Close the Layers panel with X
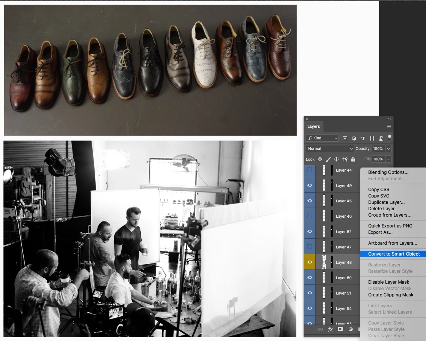This screenshot has height=341, width=426. [307, 119]
